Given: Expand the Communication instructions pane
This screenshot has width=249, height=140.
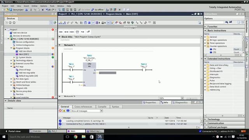Looking at the screenshot, I should [205, 123].
